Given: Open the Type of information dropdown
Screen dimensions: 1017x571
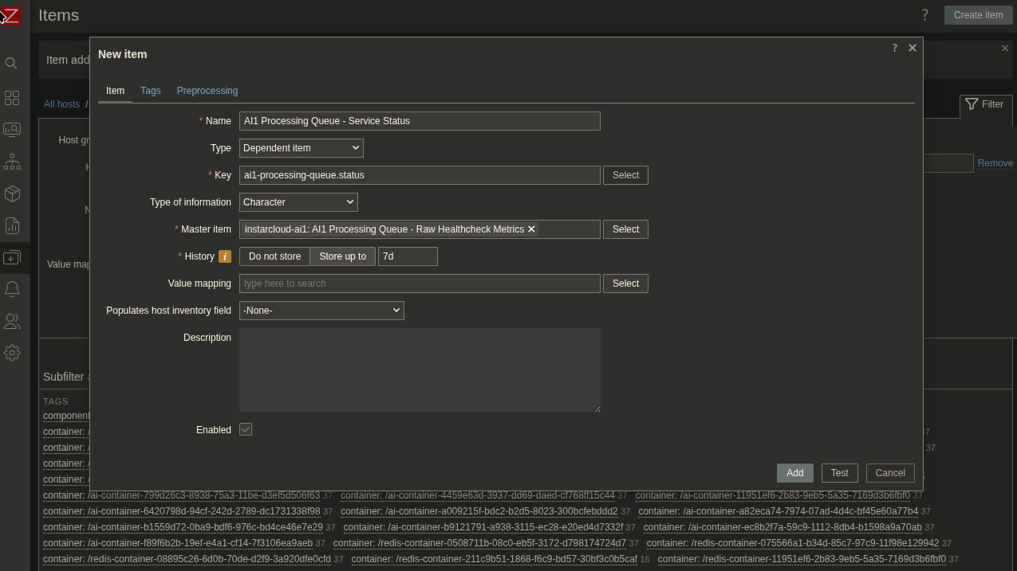Looking at the screenshot, I should click(298, 202).
